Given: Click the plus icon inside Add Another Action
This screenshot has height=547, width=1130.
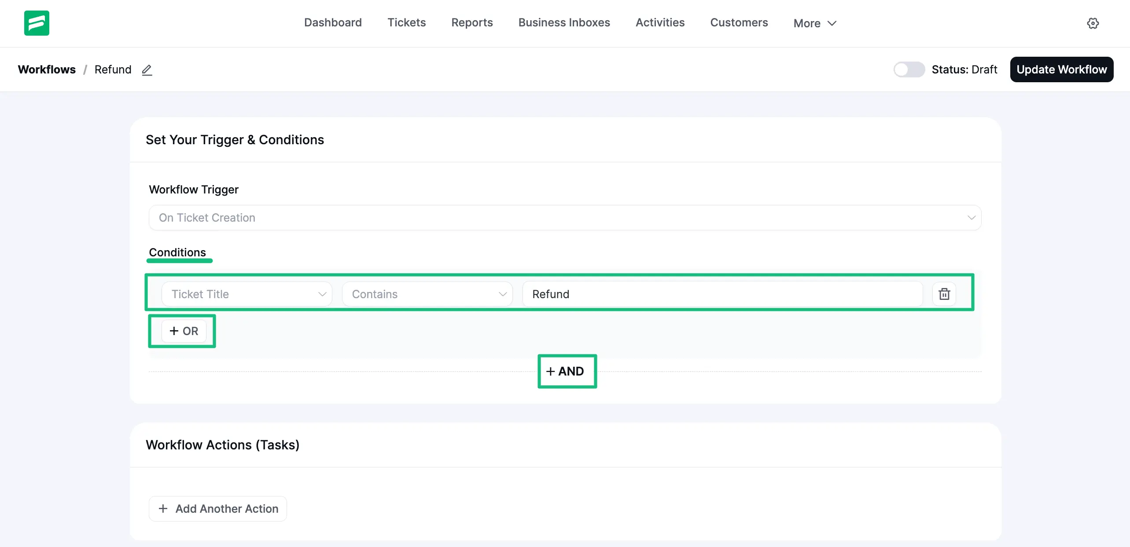Looking at the screenshot, I should pos(163,508).
